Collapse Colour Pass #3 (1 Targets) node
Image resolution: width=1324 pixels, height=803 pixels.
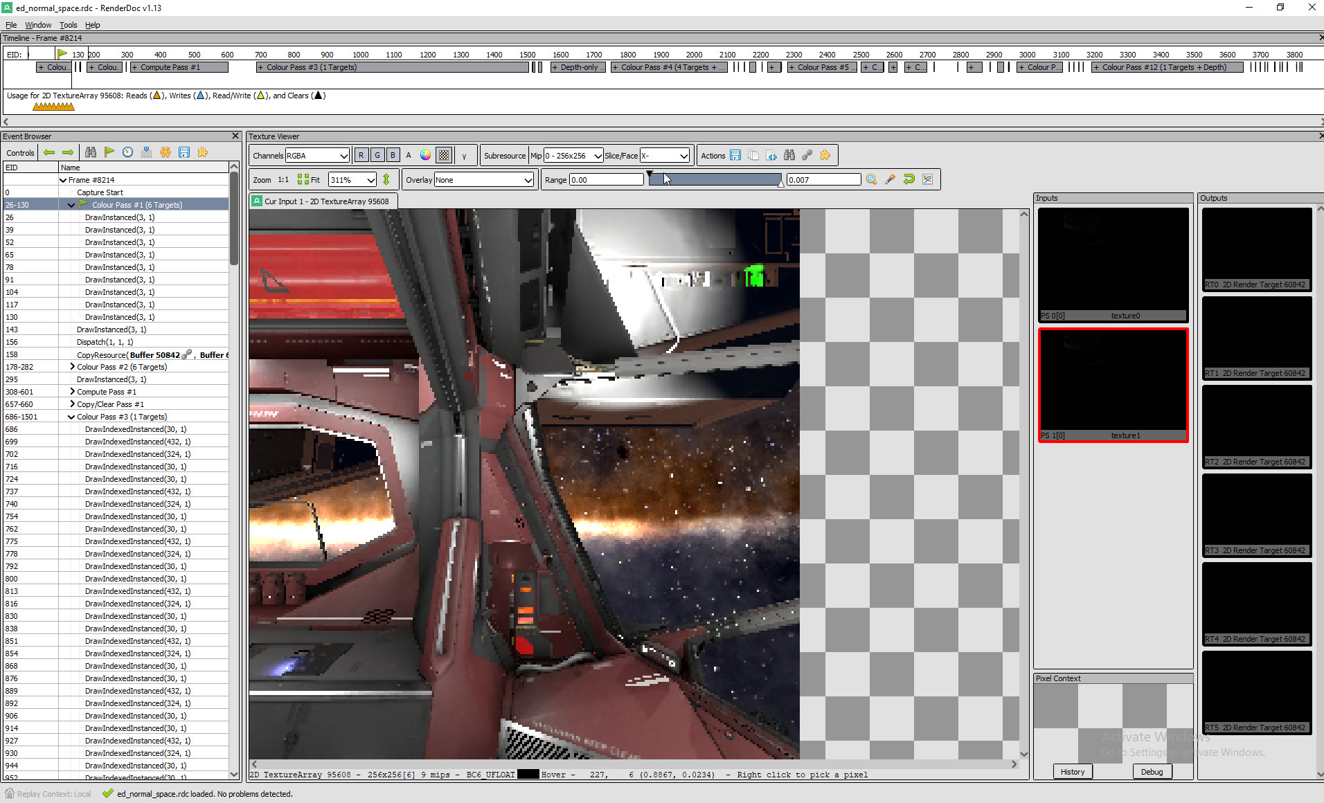[x=71, y=417]
